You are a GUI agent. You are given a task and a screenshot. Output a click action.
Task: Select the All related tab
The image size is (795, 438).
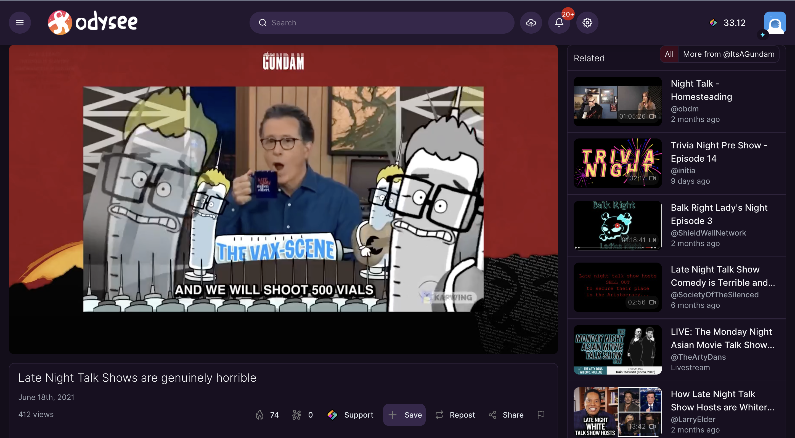(669, 54)
